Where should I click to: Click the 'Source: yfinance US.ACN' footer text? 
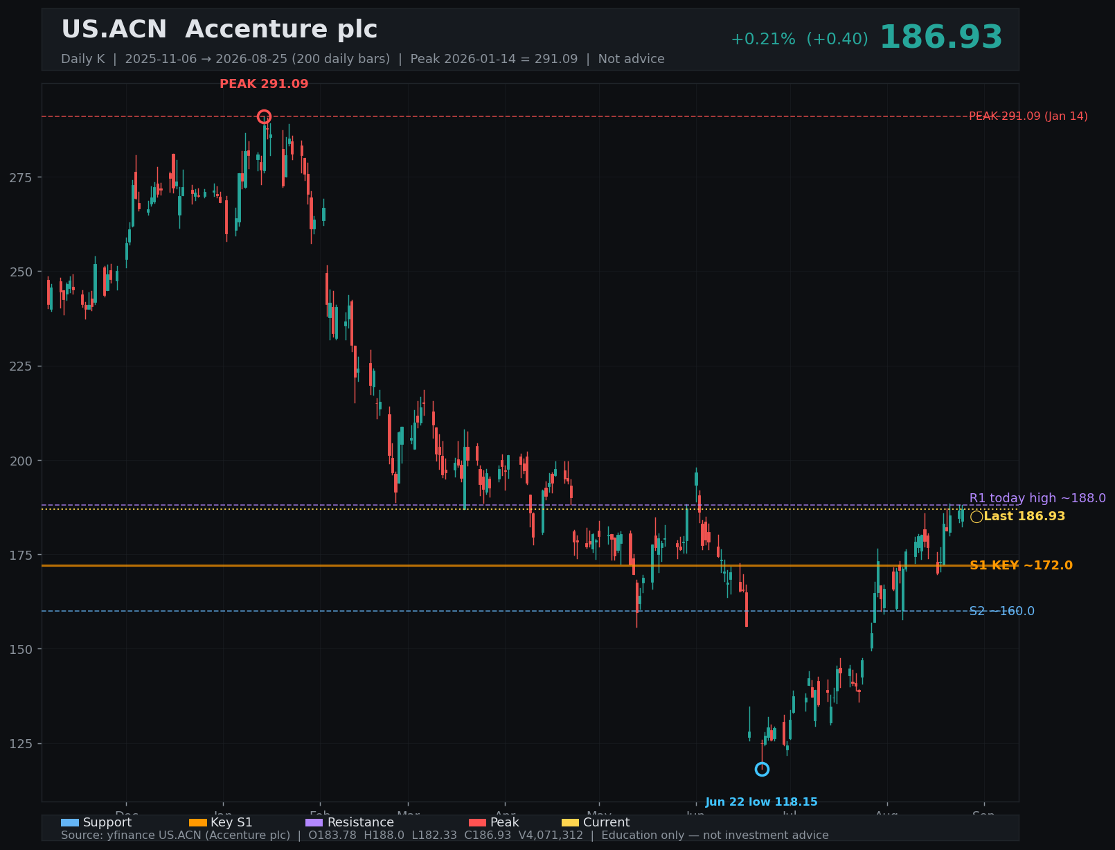tap(175, 835)
